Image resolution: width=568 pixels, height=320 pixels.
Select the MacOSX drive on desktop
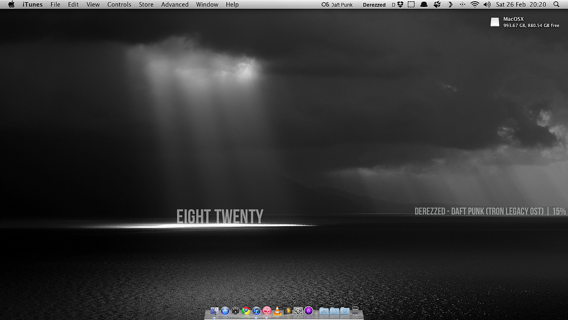click(495, 22)
